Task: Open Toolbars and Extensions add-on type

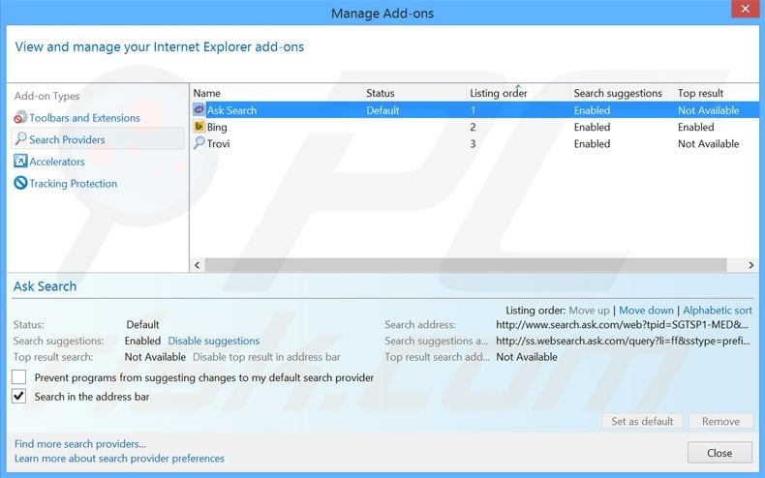Action: (x=84, y=118)
